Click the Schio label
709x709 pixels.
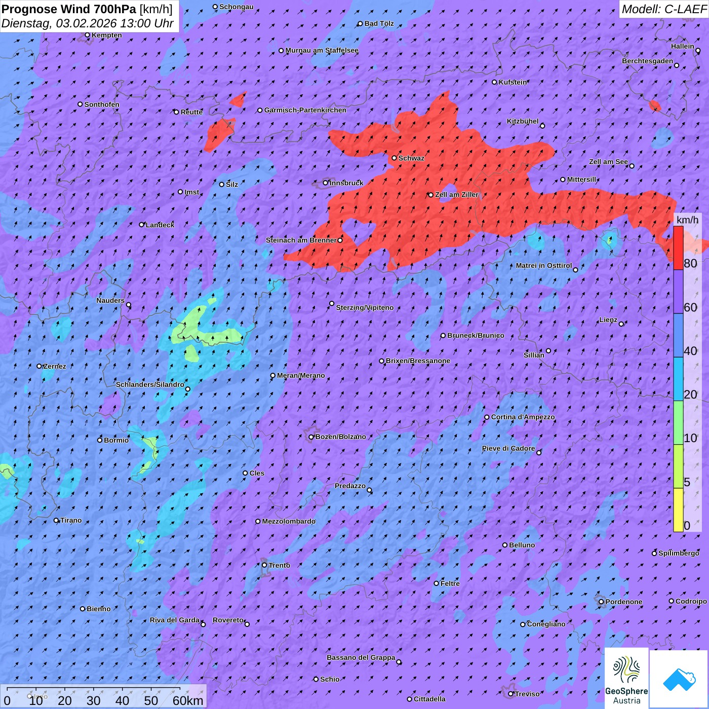click(x=330, y=679)
